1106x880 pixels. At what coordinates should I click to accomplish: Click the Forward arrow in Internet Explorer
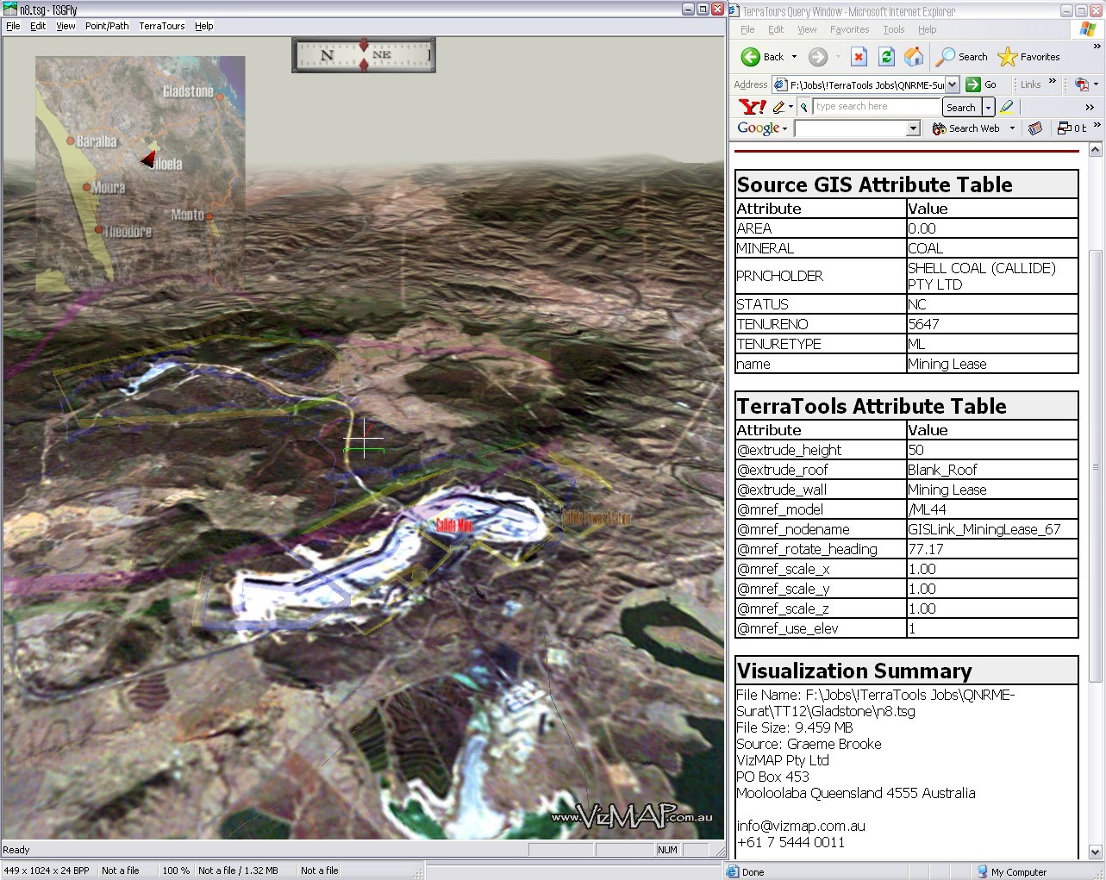818,57
